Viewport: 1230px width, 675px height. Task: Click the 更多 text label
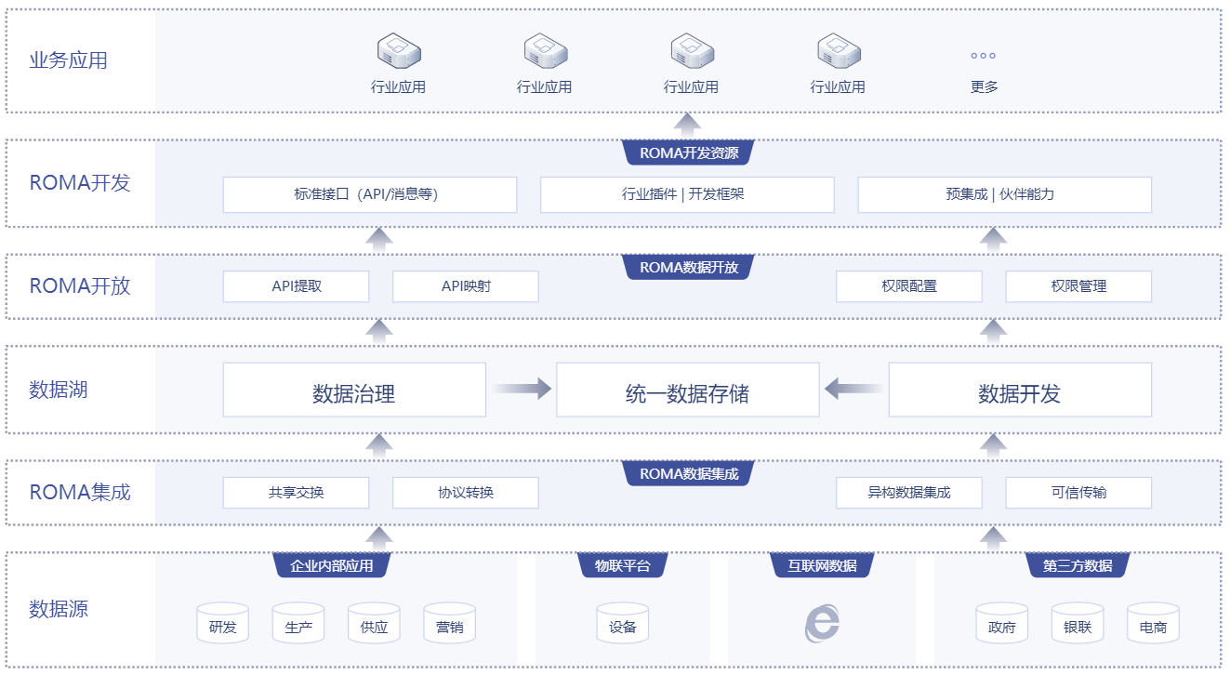(x=984, y=86)
